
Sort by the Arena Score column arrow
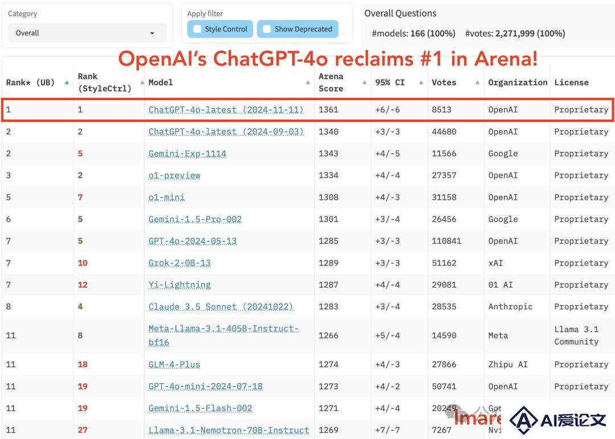tap(364, 83)
